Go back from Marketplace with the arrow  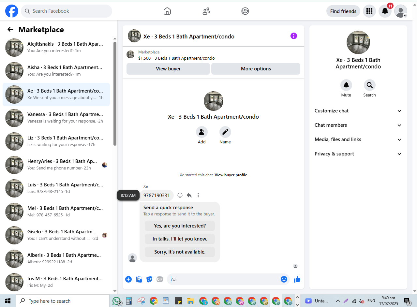pos(10,30)
